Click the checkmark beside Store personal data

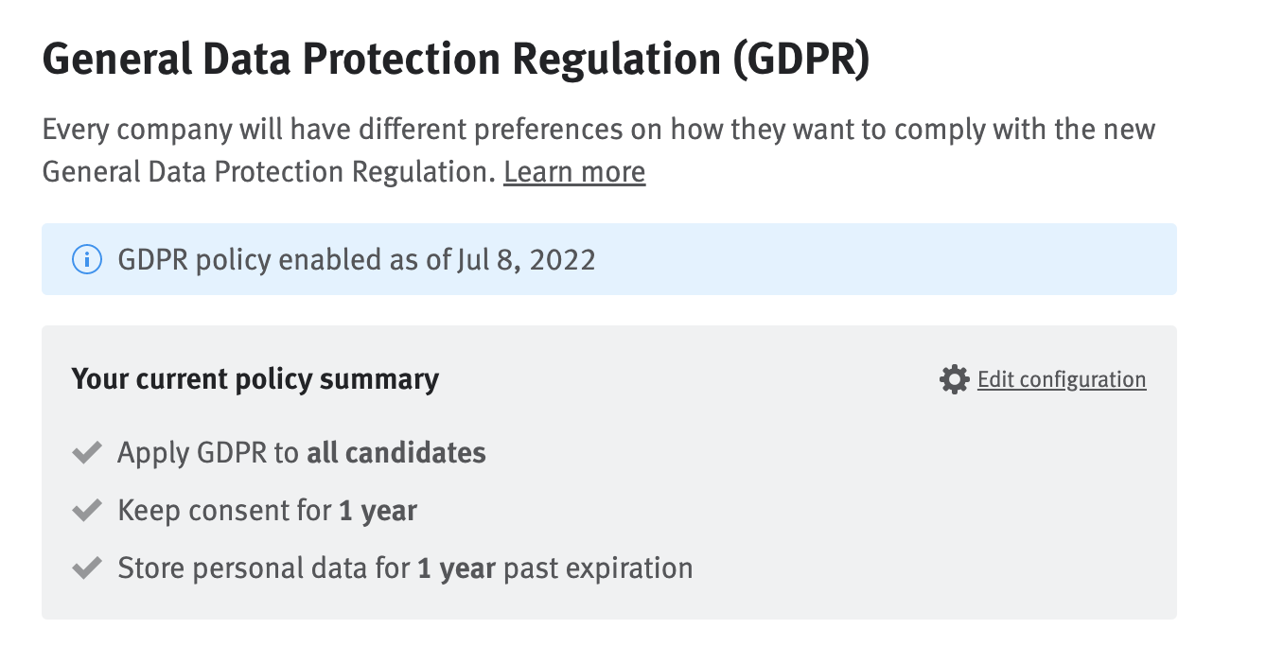tap(86, 568)
